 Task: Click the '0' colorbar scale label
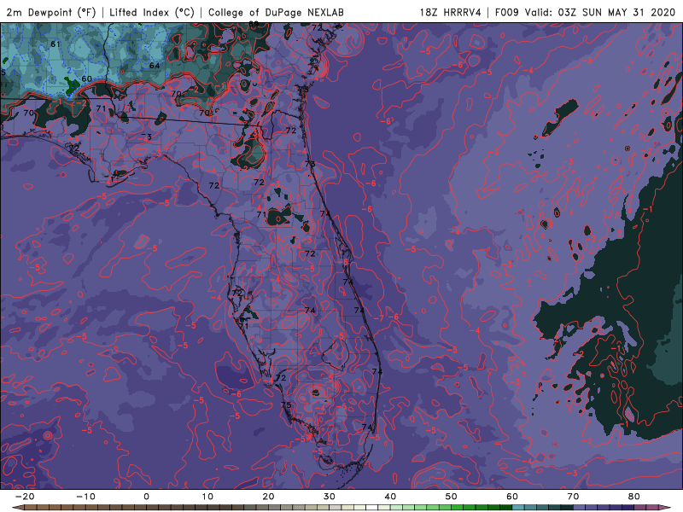pos(146,497)
